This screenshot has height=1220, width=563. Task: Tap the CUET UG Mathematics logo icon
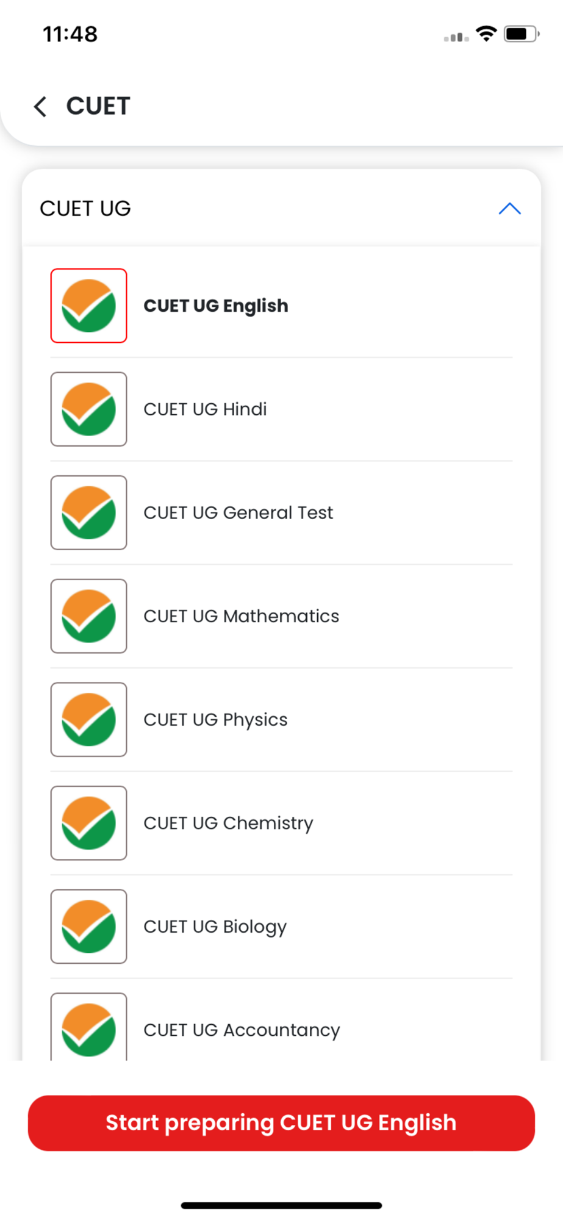[89, 616]
